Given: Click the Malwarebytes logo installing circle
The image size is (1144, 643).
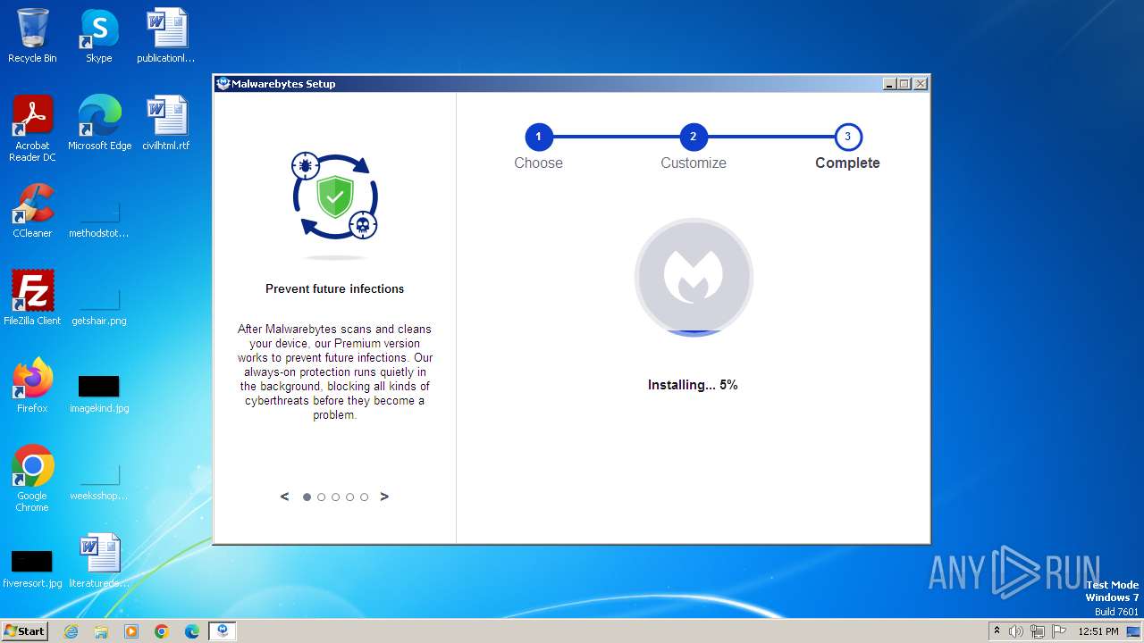Looking at the screenshot, I should (694, 277).
